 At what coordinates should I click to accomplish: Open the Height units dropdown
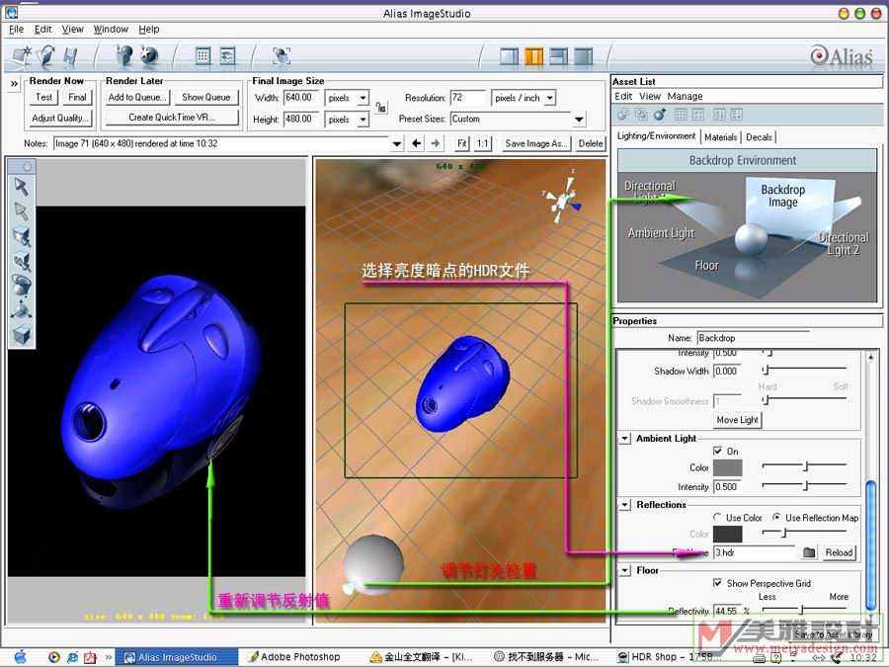pyautogui.click(x=363, y=120)
